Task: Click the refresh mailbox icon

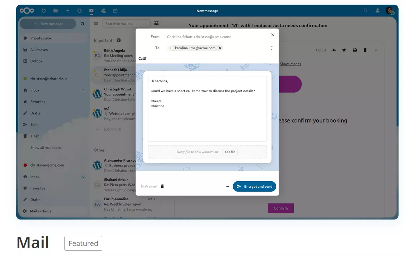Action: (82, 24)
